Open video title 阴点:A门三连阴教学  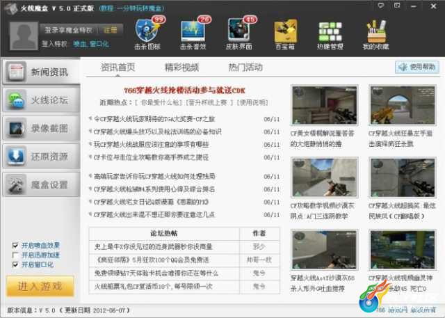point(319,216)
